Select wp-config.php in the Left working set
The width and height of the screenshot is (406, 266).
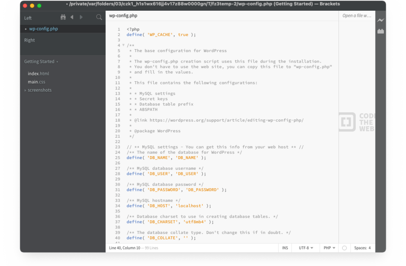[63, 29]
